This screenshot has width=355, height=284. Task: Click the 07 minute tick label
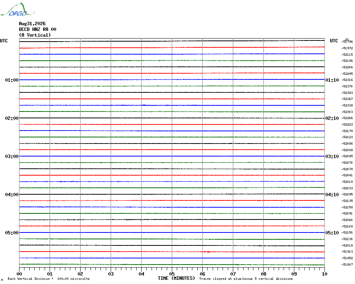(233, 274)
